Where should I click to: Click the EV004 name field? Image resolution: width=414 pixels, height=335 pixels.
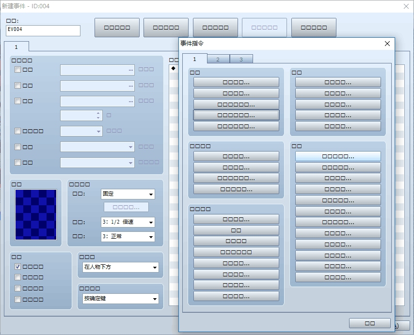tap(43, 30)
